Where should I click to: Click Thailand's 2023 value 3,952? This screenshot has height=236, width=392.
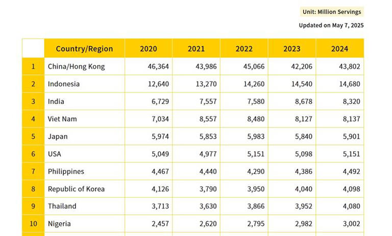[x=303, y=206]
